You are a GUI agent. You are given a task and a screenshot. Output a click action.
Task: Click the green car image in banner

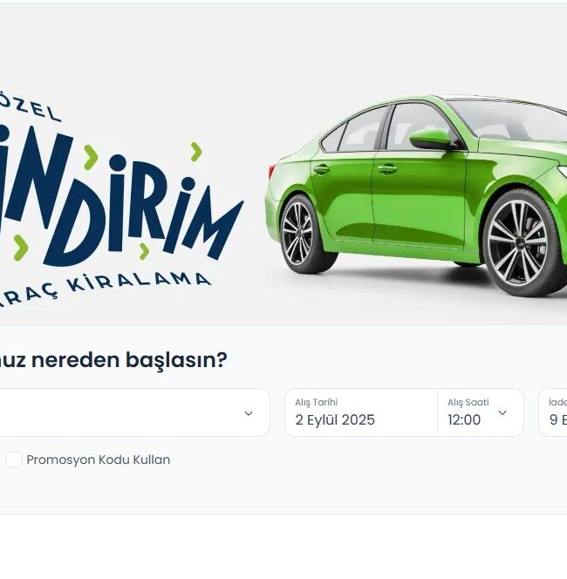pos(416,195)
